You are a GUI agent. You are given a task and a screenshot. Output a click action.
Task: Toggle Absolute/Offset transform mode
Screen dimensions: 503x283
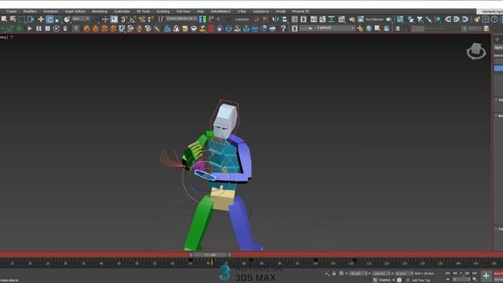point(341,274)
